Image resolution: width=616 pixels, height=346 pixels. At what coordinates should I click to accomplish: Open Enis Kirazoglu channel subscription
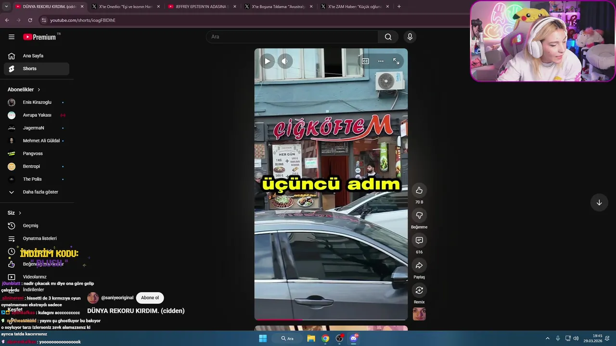pos(37,102)
